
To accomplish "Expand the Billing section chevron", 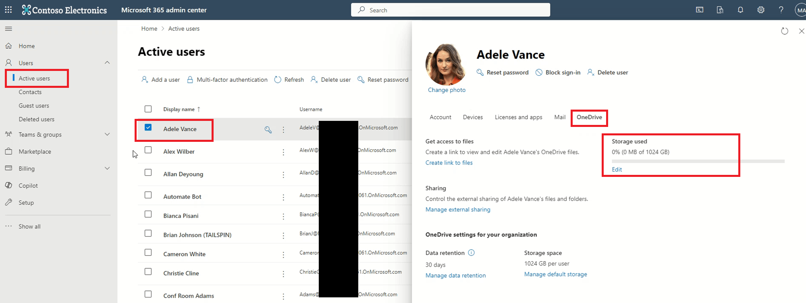I will pos(107,168).
